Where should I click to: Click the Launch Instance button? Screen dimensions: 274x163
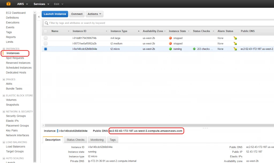(55, 14)
